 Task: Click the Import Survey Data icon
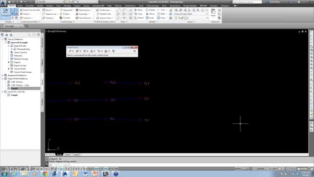click(x=22, y=10)
